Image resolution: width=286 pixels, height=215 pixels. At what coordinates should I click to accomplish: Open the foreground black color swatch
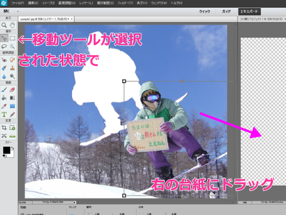(x=6, y=150)
